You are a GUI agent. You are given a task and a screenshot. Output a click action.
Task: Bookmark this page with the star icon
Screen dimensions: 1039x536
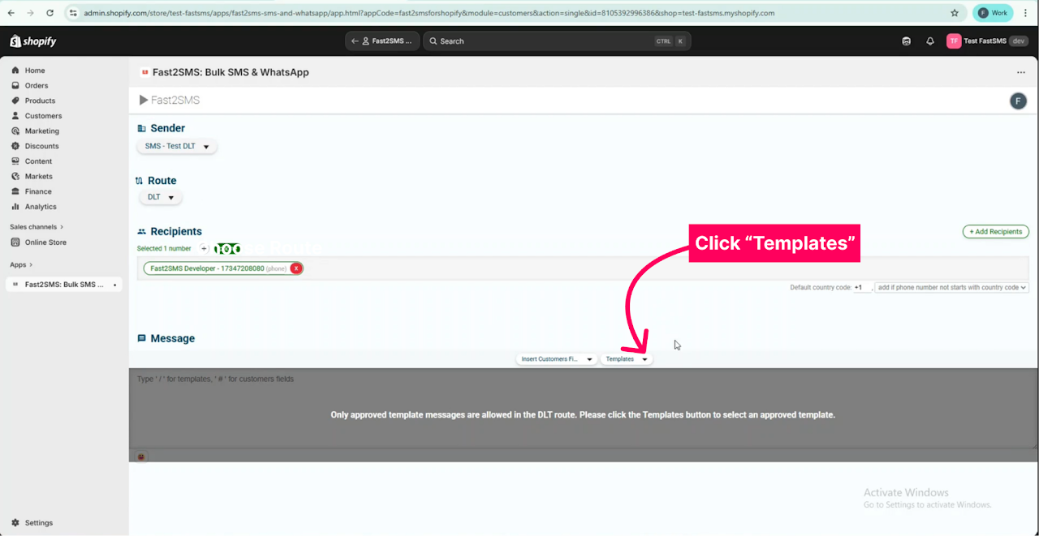click(955, 13)
